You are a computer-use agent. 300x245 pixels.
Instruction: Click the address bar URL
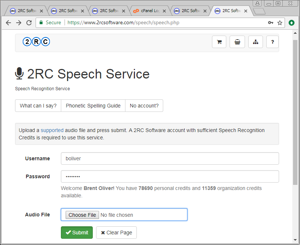(x=123, y=23)
